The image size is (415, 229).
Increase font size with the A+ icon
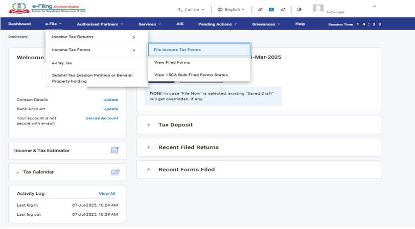283,9
